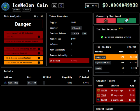Open creator wallet address link

pos(76,28)
